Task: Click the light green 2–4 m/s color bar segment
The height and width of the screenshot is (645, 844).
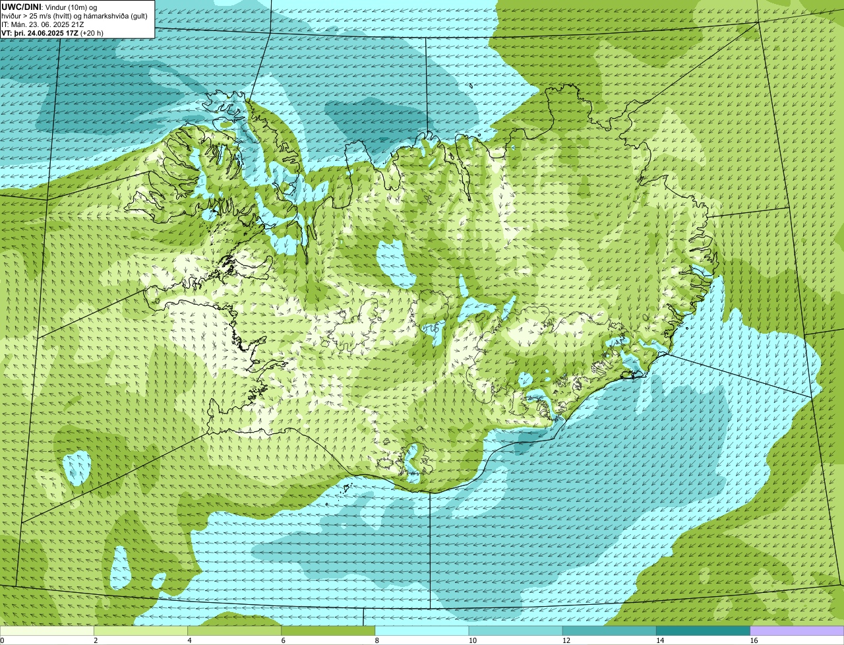Action: 140,631
